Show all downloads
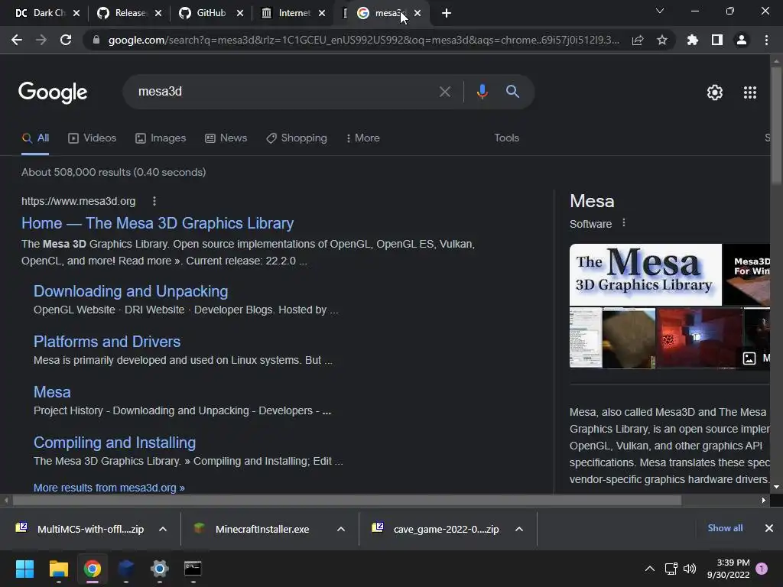 point(725,528)
